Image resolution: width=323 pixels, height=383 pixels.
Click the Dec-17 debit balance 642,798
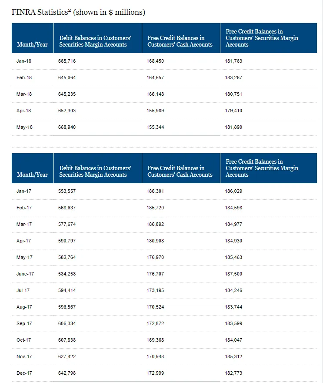tap(67, 373)
